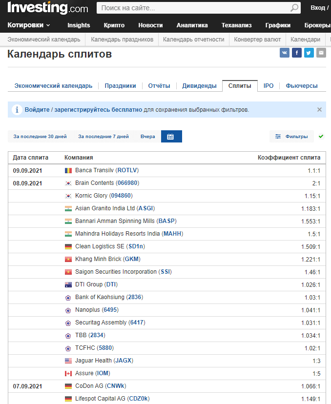Click the green checkmark next to Filters
This screenshot has height=404, width=331.
click(x=321, y=137)
